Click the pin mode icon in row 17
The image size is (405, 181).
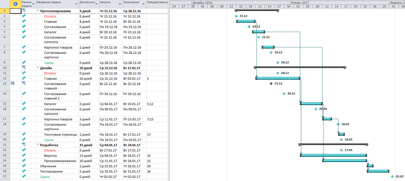tap(24, 119)
